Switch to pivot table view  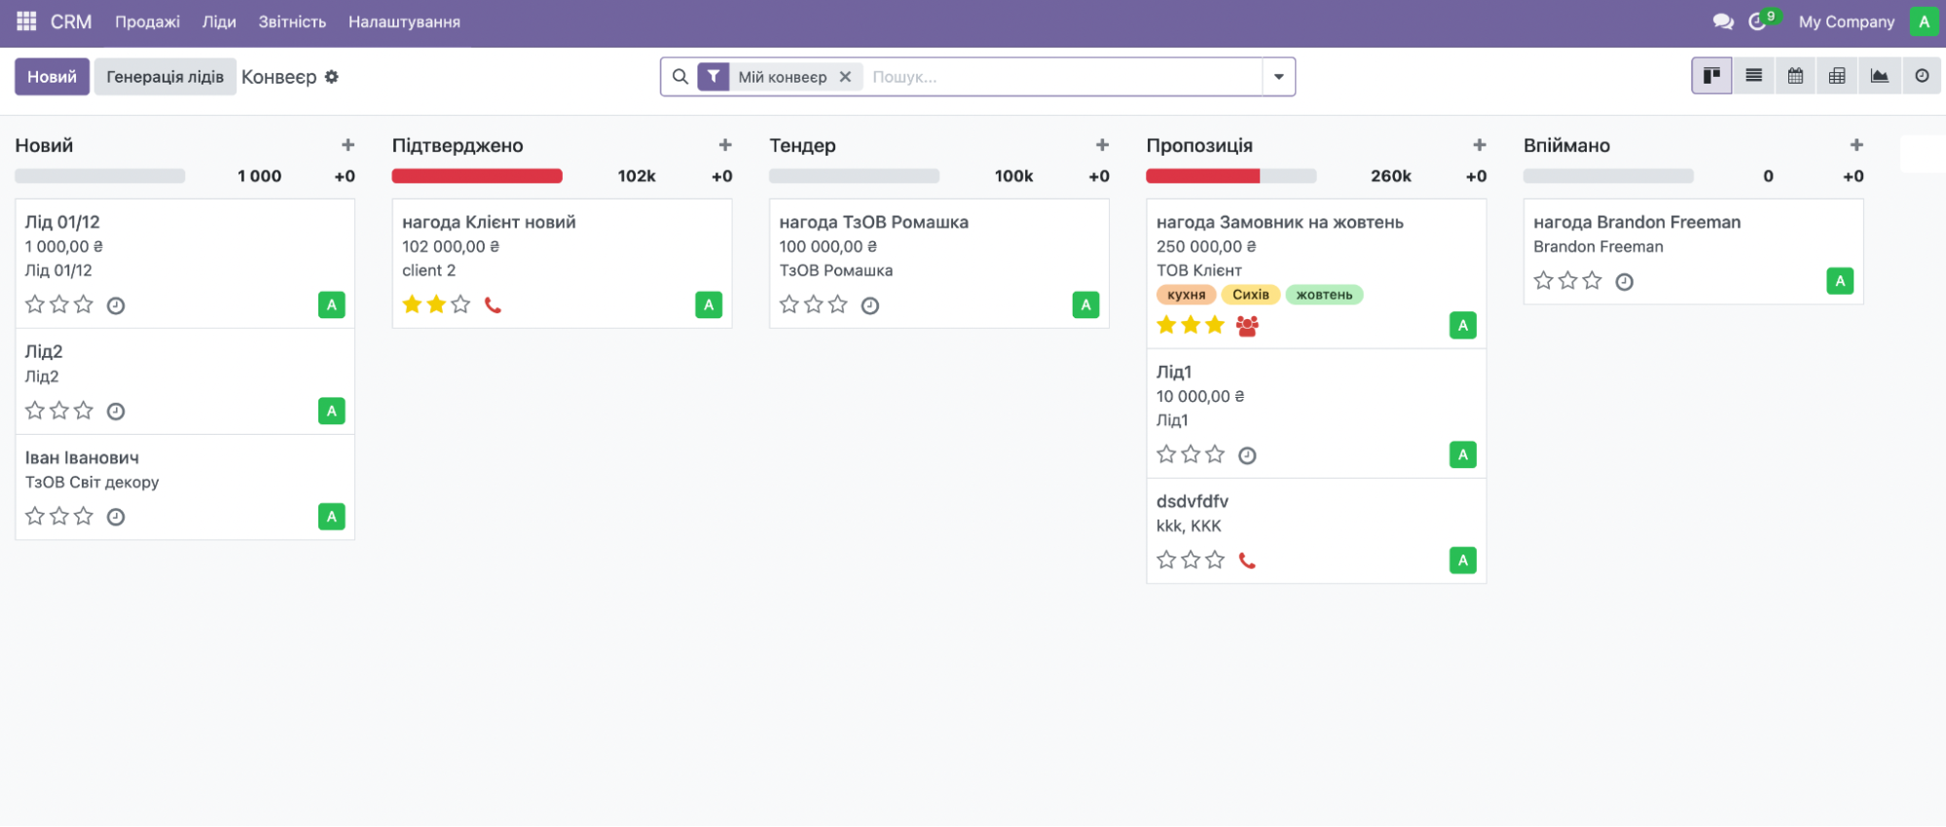click(x=1837, y=76)
